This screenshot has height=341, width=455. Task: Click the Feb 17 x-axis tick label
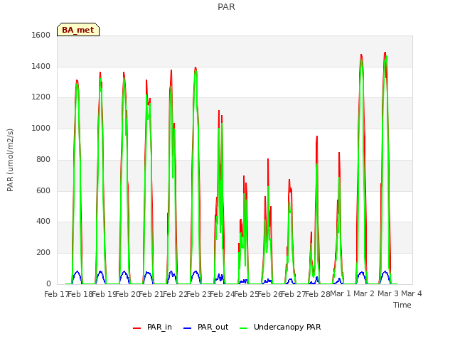56,294
